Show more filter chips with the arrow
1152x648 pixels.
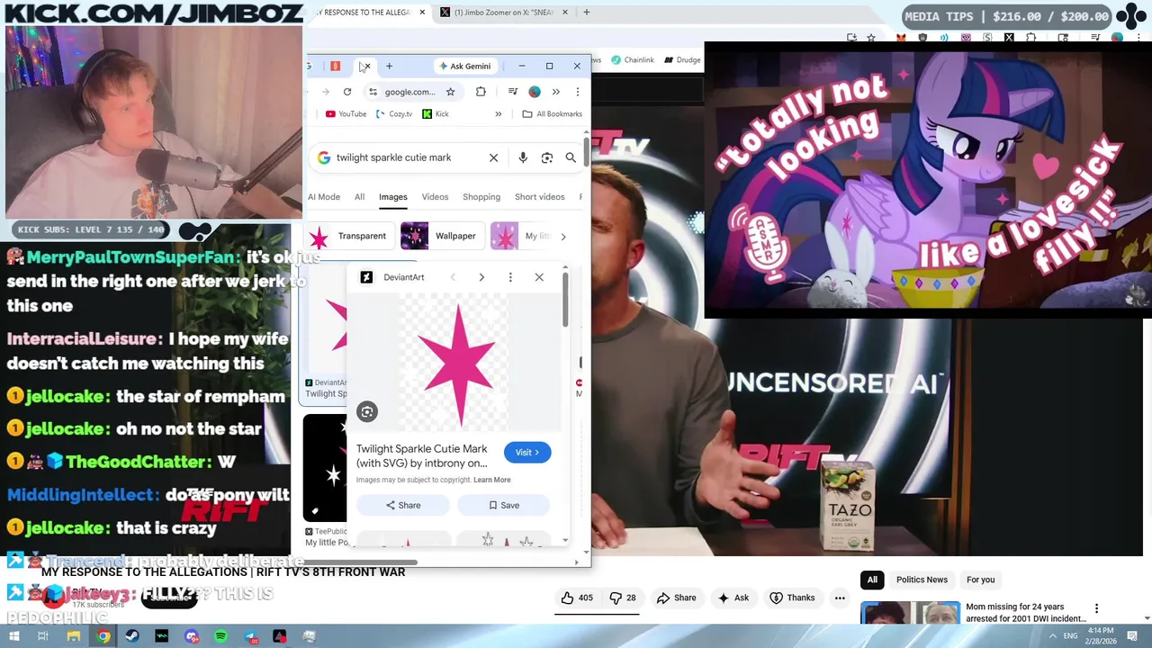coord(562,237)
